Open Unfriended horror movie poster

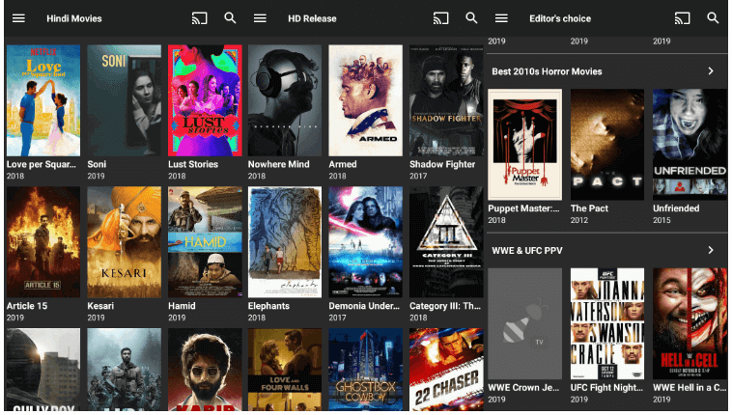pyautogui.click(x=690, y=145)
